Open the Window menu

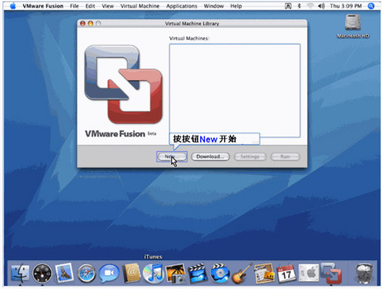(214, 6)
